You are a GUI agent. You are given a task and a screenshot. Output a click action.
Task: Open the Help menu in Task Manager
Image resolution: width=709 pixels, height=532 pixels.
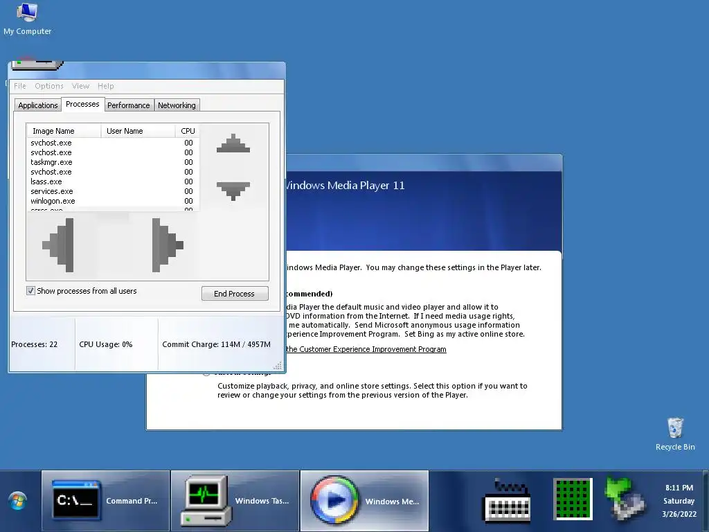click(106, 86)
